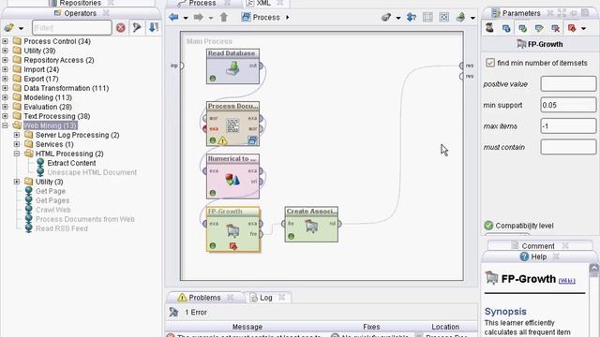
Task: Click the green icon in Parameters toolbar
Action: coord(522,28)
